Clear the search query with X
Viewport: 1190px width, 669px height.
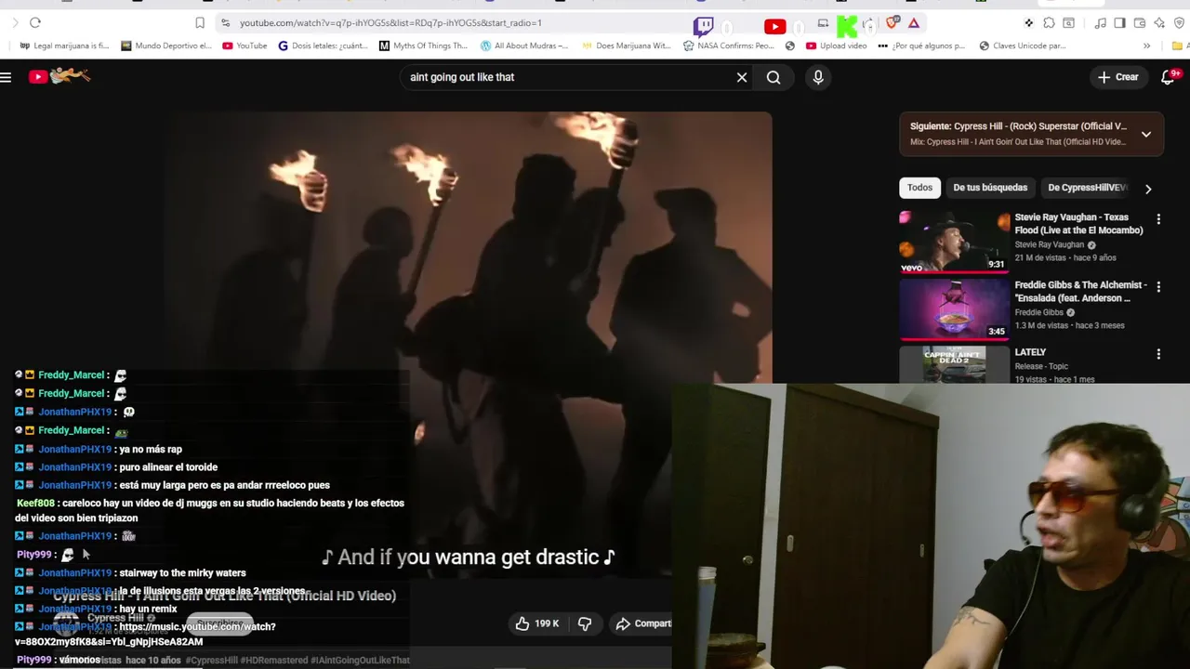pos(742,77)
